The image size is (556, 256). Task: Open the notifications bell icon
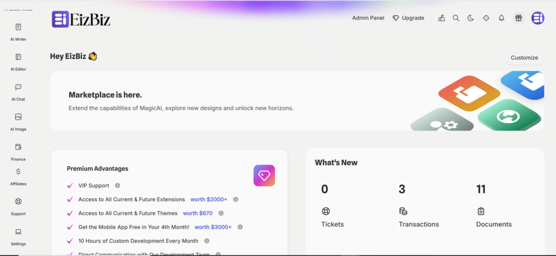tap(501, 18)
